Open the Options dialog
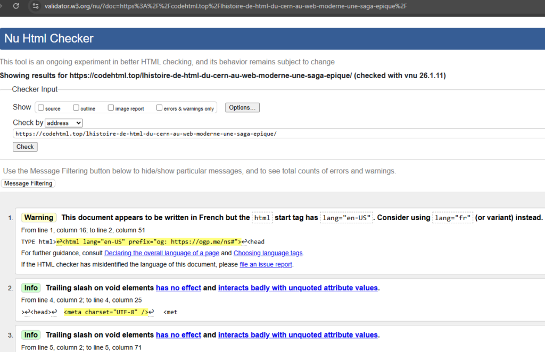Screen dimensions: 545x352 point(242,107)
